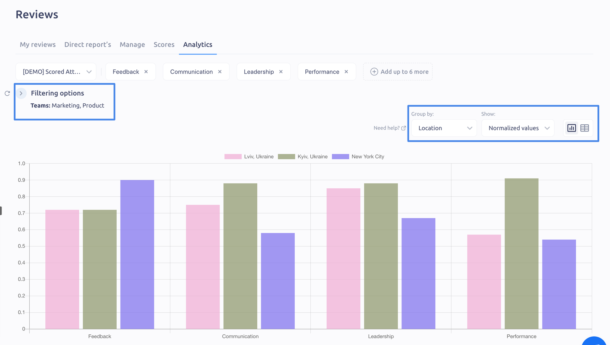Remove the Leadership attribute chip
The width and height of the screenshot is (610, 345).
click(x=281, y=72)
